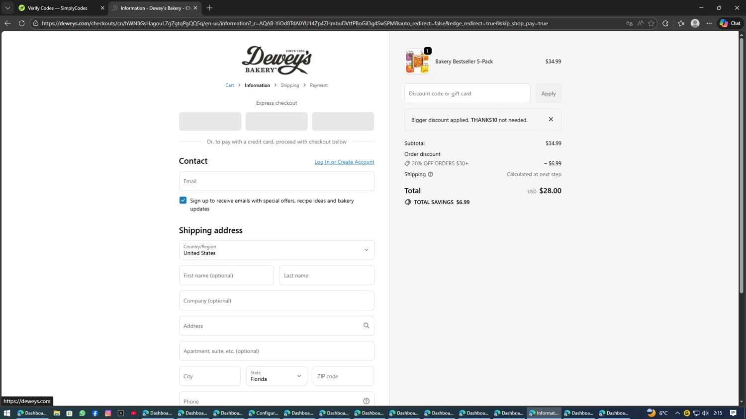Open Settings and more ellipsis menu
The height and width of the screenshot is (419, 746).
(709, 23)
